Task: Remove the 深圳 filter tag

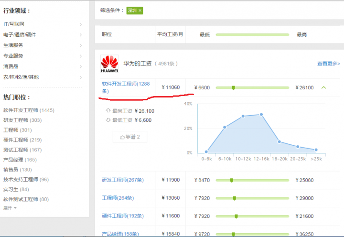Action: pyautogui.click(x=140, y=11)
